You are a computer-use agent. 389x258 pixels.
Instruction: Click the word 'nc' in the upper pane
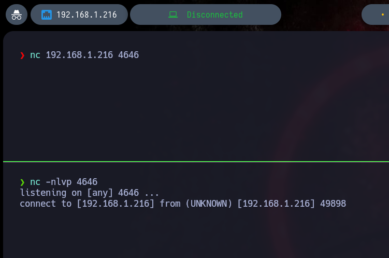(x=35, y=55)
